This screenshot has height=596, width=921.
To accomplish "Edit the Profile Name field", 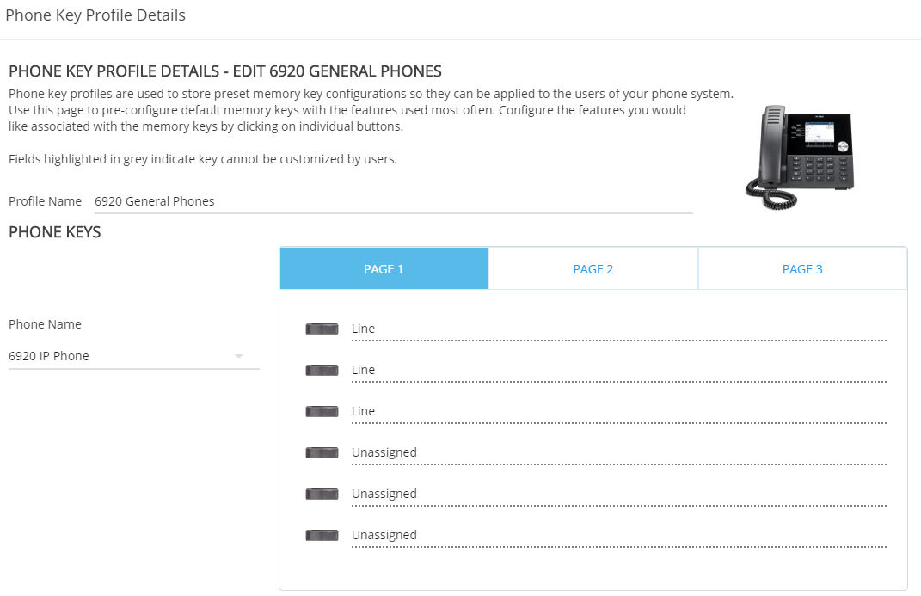I will [394, 201].
